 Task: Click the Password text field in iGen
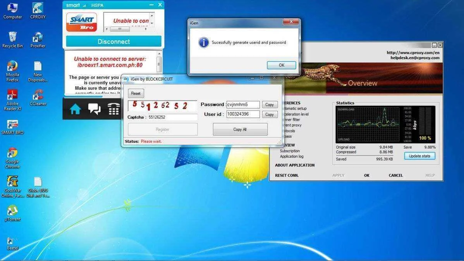(x=243, y=105)
